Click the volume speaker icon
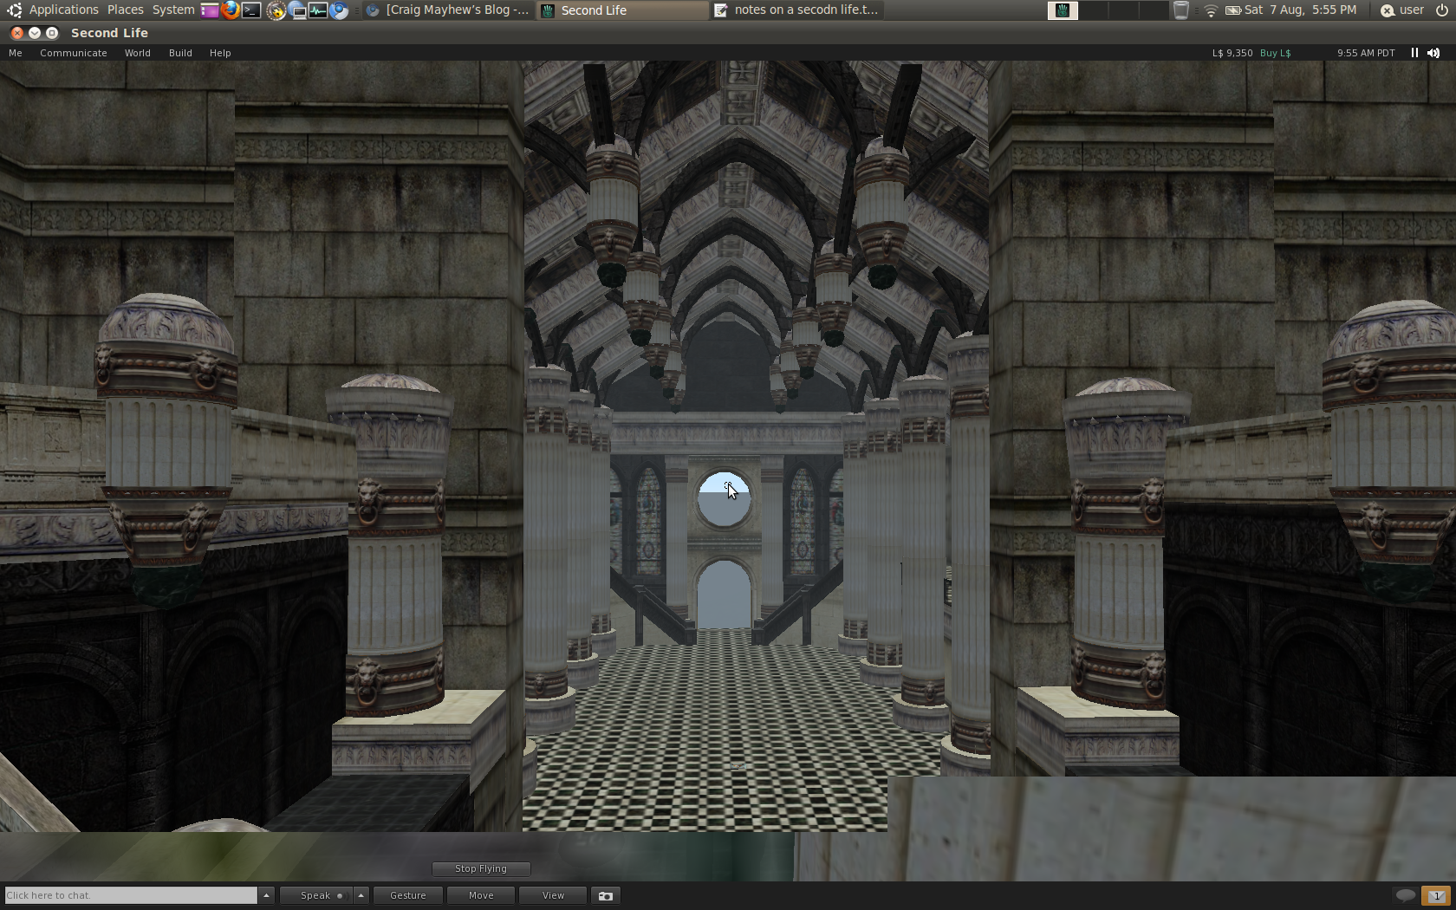1456x910 pixels. [x=1433, y=53]
